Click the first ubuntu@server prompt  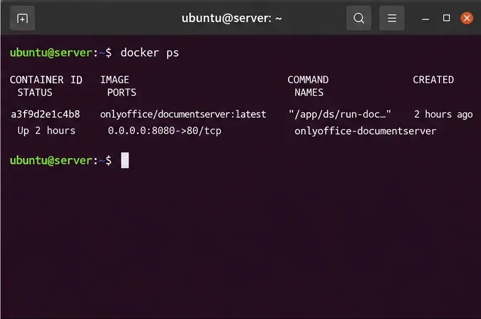click(61, 53)
